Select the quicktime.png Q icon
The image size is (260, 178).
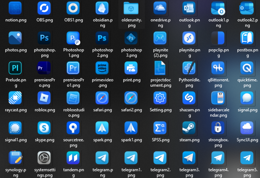pos(247,68)
